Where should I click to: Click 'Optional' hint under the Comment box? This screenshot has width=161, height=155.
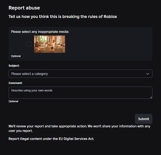[13, 101]
